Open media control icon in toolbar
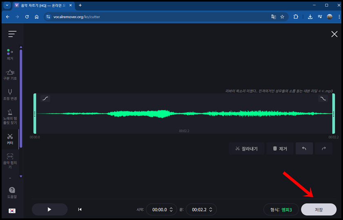 pyautogui.click(x=320, y=17)
